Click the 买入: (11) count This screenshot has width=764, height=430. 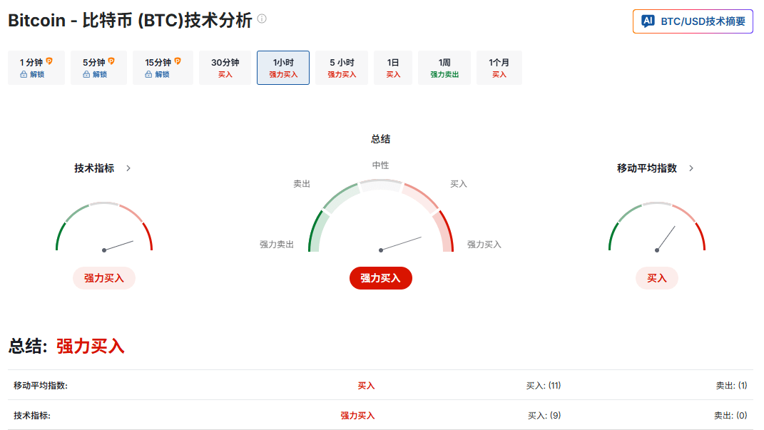(x=544, y=385)
